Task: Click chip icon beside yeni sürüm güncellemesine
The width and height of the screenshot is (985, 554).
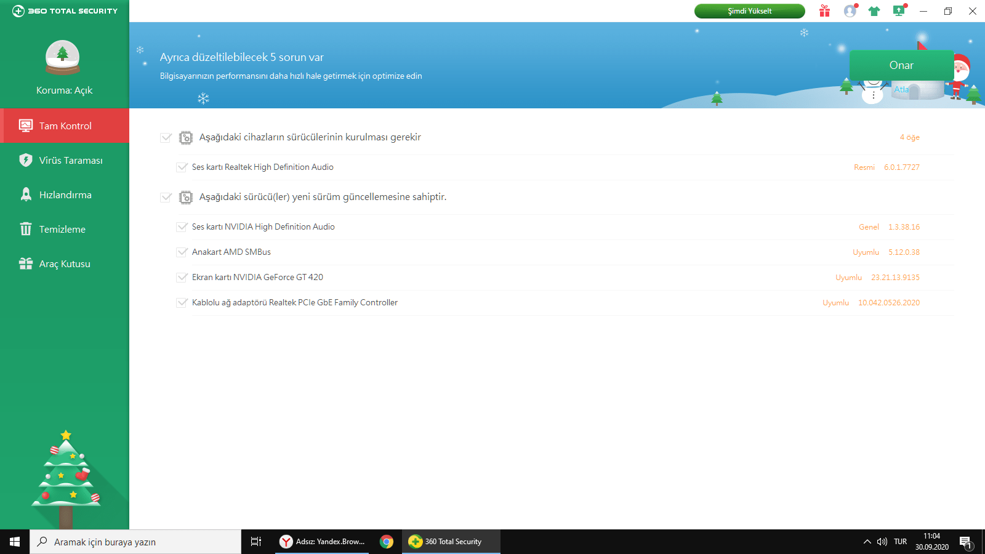Action: pyautogui.click(x=186, y=198)
